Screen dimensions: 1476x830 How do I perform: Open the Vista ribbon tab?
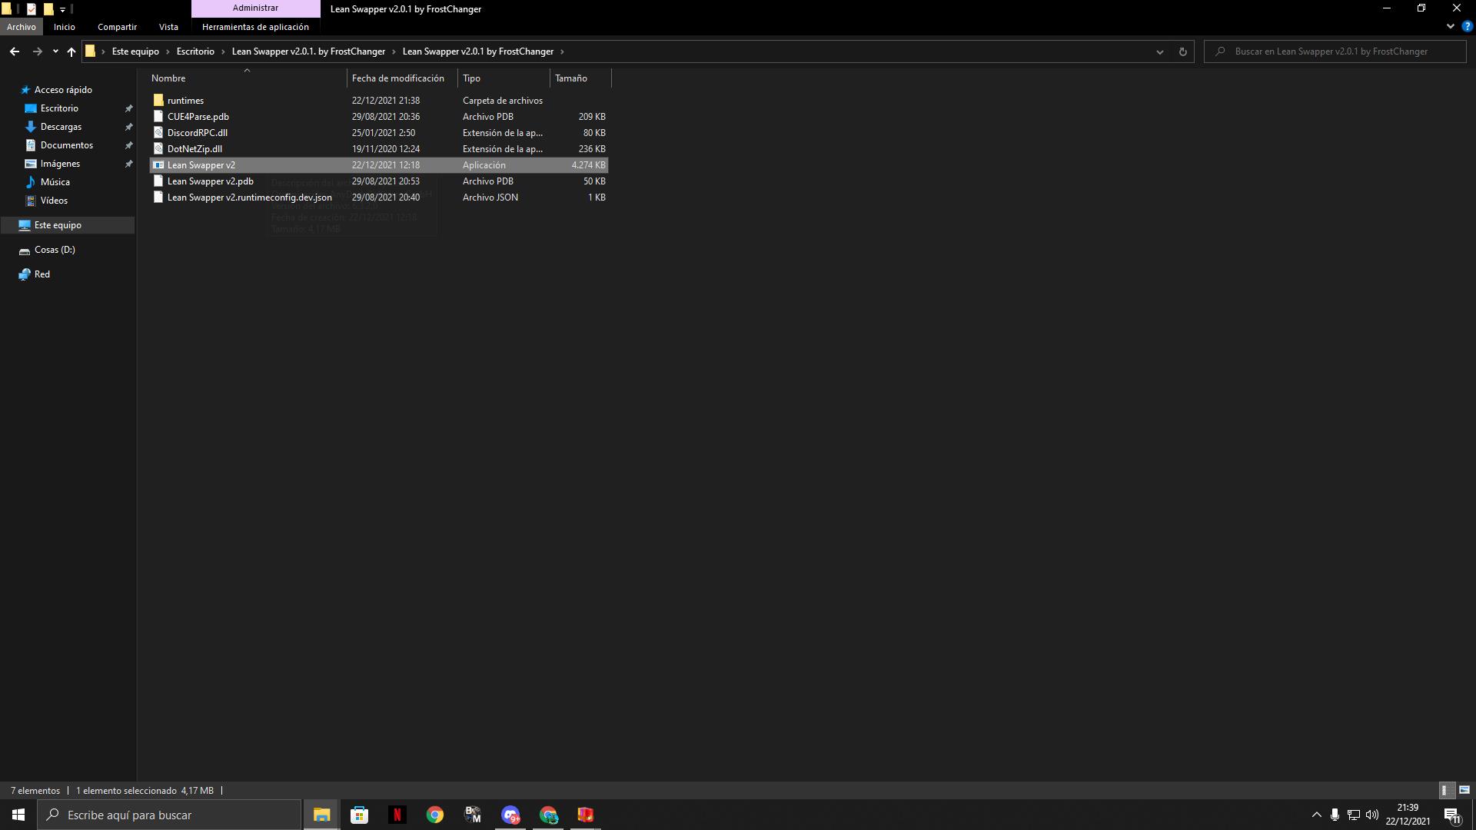click(168, 27)
